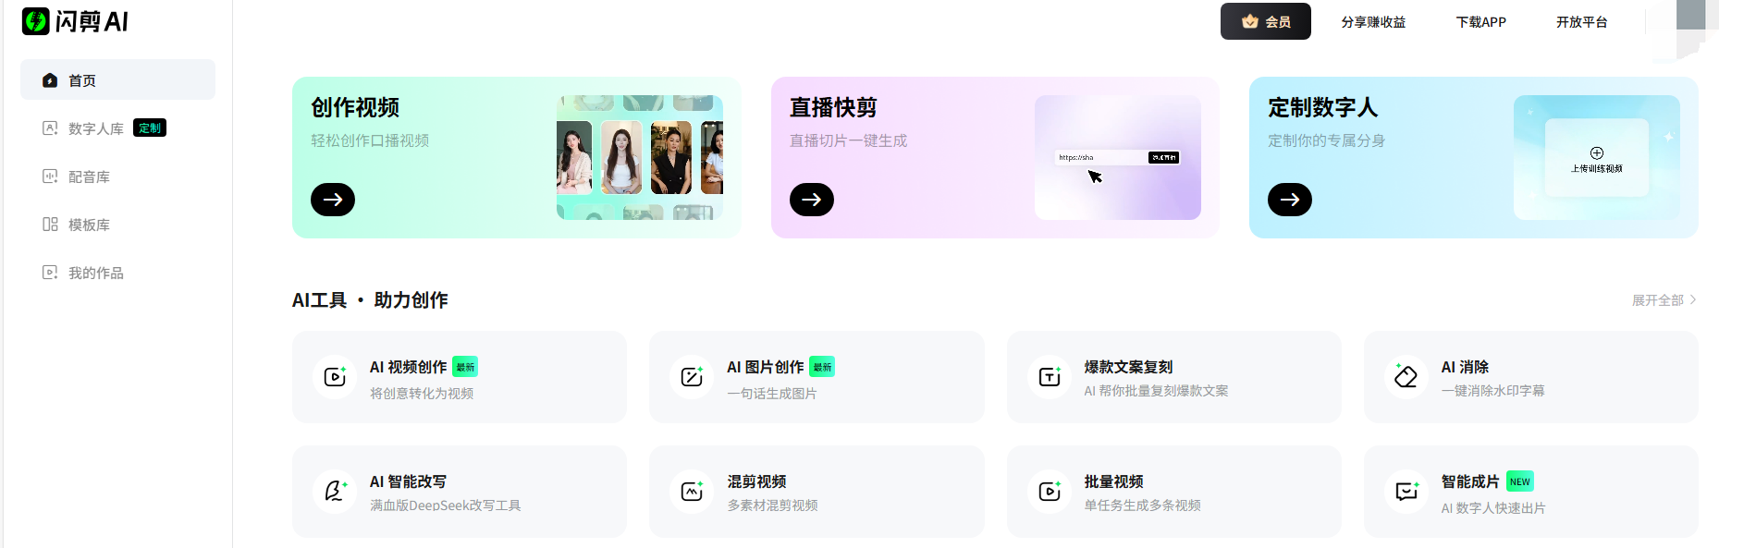Click the 下载APP link
The height and width of the screenshot is (548, 1756).
1480,22
